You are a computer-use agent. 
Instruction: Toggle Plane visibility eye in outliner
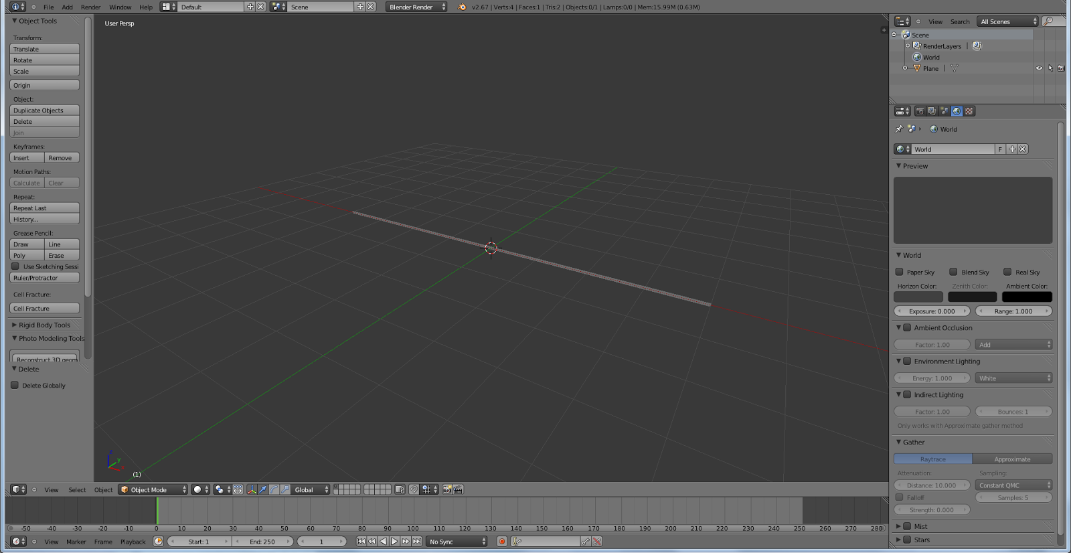click(1040, 68)
